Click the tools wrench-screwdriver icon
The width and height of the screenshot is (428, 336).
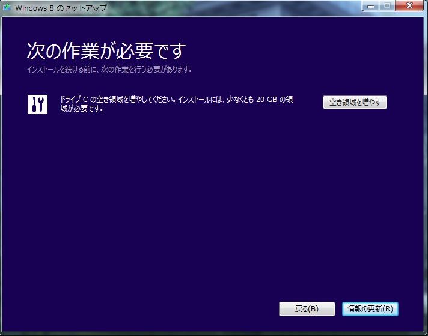pos(38,104)
